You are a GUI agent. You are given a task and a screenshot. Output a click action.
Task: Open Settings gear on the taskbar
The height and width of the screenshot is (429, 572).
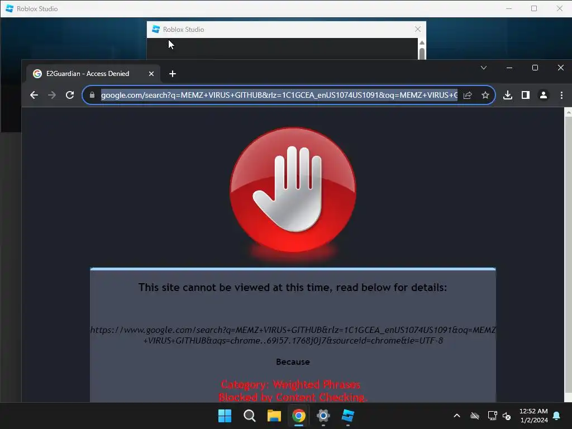click(323, 416)
